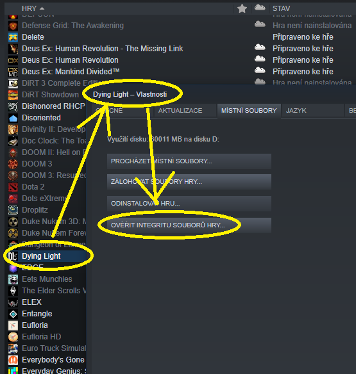Open the JAZYK tab
356x374 pixels.
pos(296,111)
